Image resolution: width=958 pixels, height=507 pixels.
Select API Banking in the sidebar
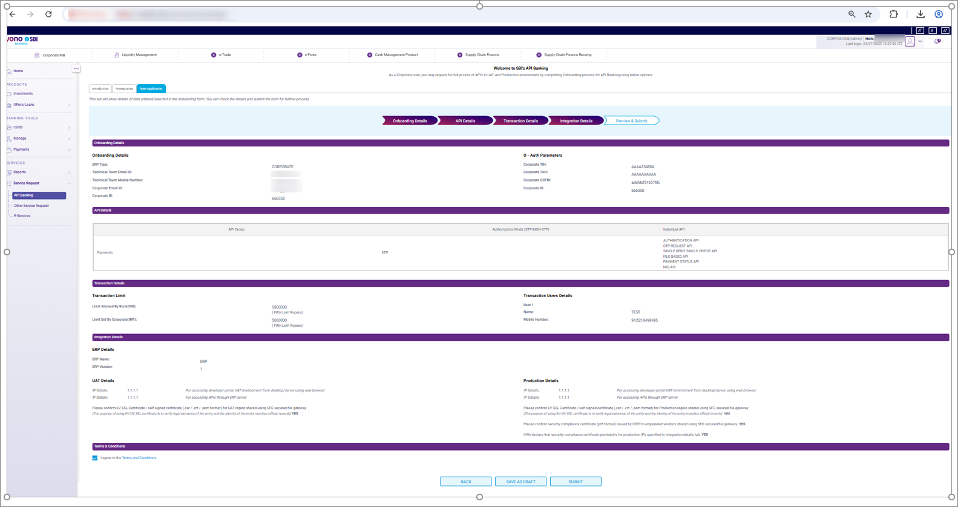point(39,195)
